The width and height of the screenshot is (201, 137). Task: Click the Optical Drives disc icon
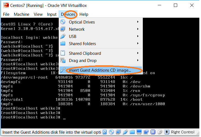[63, 22]
